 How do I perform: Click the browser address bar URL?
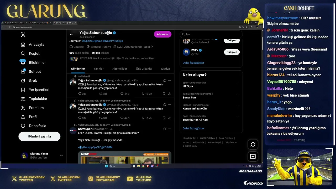point(24,27)
